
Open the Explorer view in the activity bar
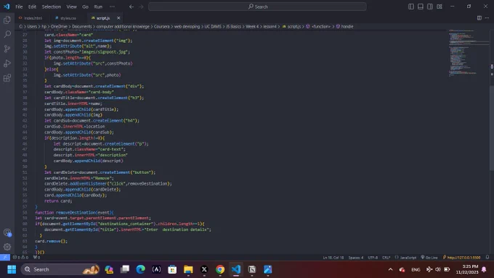pyautogui.click(x=7, y=20)
